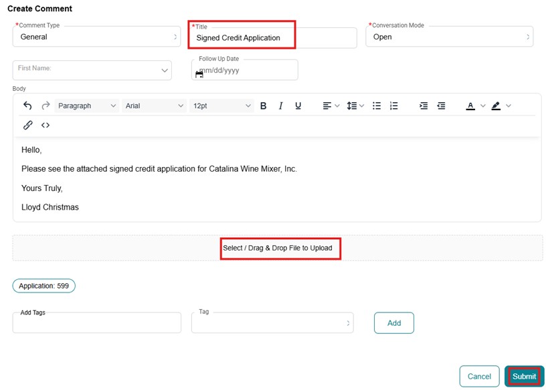546x390 pixels.
Task: Click the Title input field
Action: pos(273,38)
